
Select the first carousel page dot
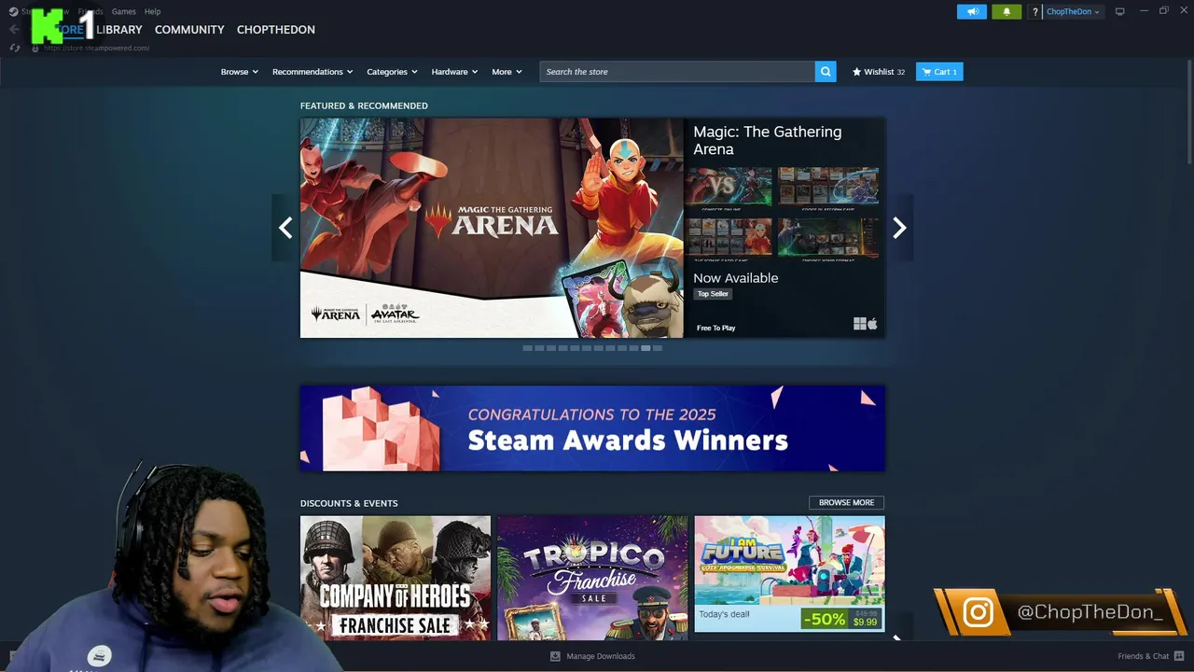pyautogui.click(x=527, y=348)
